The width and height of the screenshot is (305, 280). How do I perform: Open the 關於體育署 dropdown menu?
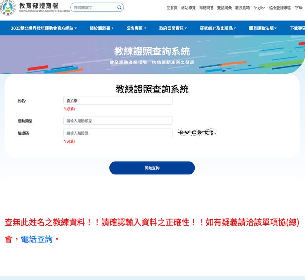(102, 28)
